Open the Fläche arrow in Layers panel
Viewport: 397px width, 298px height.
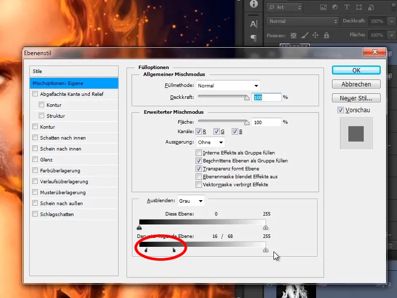392,35
